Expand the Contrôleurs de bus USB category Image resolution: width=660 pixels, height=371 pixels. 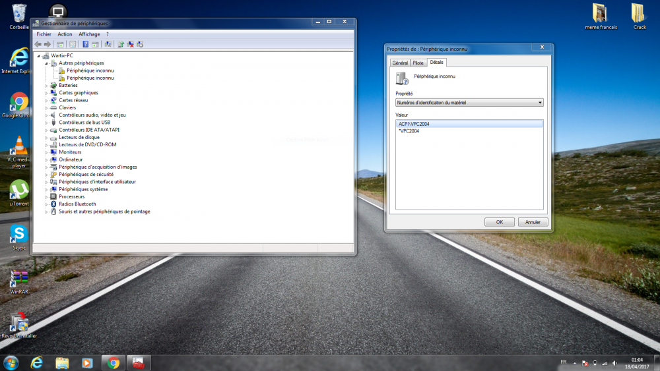click(x=46, y=123)
